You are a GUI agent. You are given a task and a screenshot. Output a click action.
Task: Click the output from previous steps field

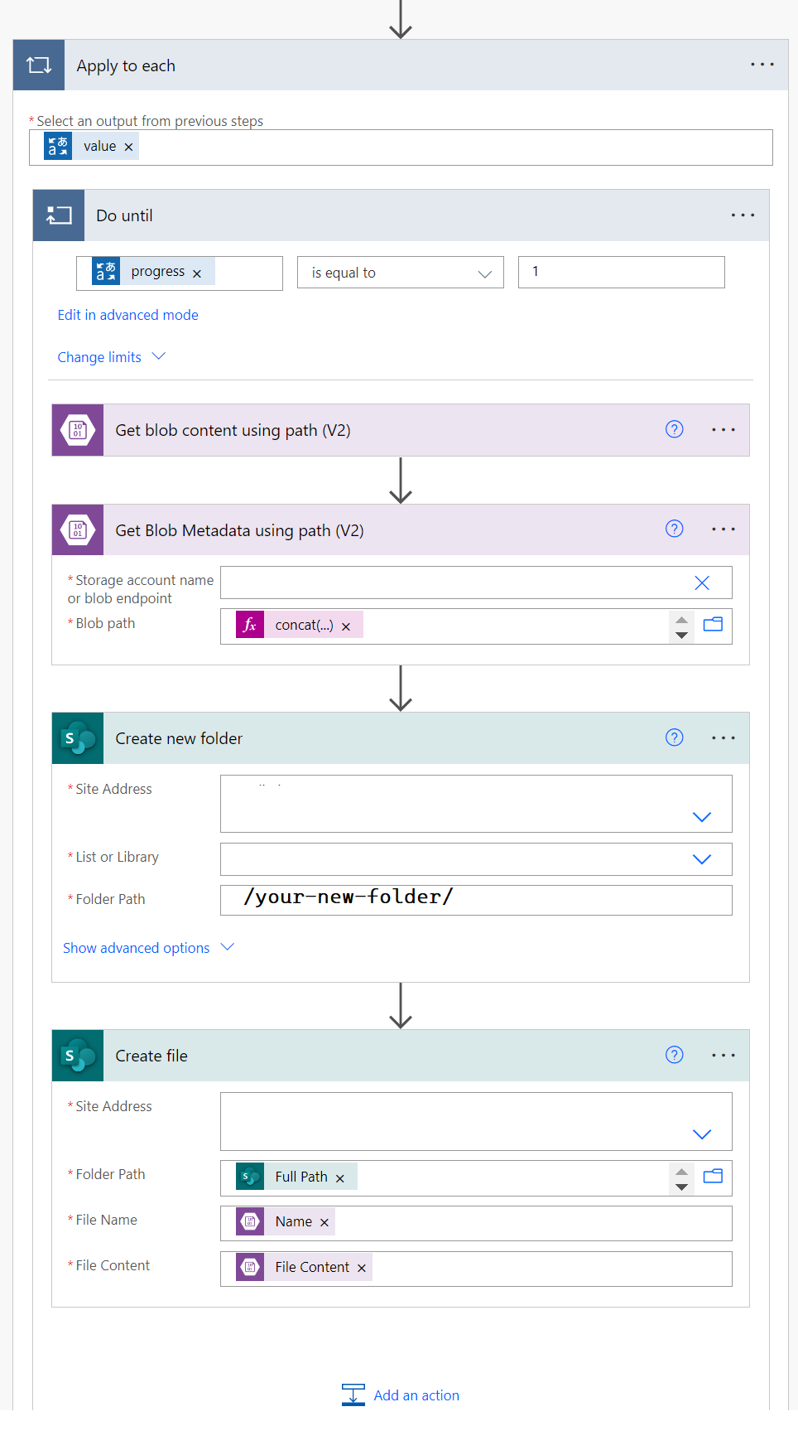(401, 147)
